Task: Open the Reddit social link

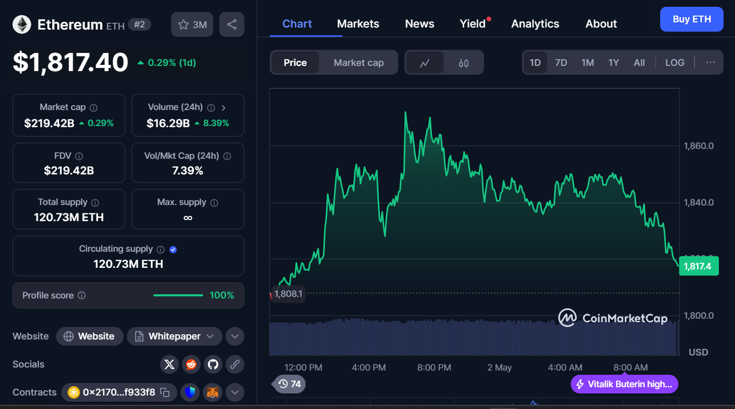Action: (191, 364)
